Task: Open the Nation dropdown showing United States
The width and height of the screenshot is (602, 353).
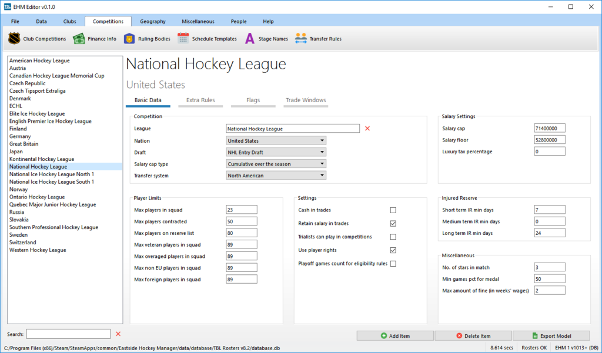Action: click(276, 141)
